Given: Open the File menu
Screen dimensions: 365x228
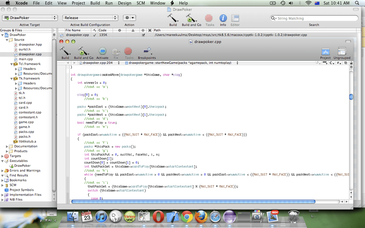Looking at the screenshot, I should tap(36, 3).
